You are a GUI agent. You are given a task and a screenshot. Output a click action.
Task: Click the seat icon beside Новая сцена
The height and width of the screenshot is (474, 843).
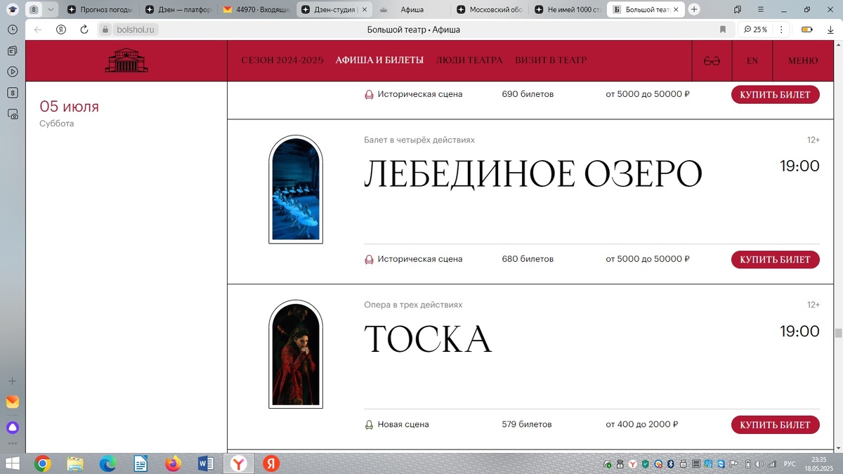[369, 425]
